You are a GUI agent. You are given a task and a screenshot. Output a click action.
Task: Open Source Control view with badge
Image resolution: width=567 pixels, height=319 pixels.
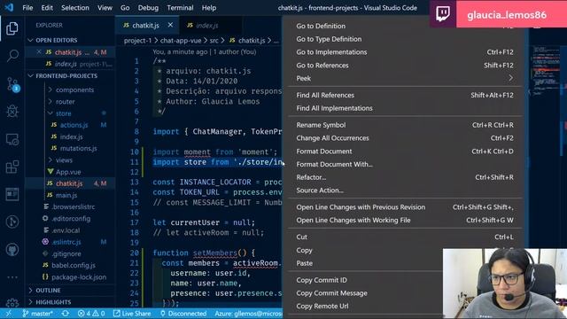point(12,84)
